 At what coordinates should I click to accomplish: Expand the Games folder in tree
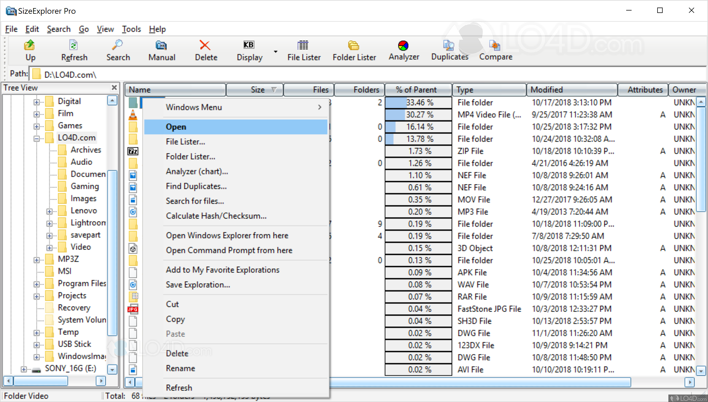point(36,126)
